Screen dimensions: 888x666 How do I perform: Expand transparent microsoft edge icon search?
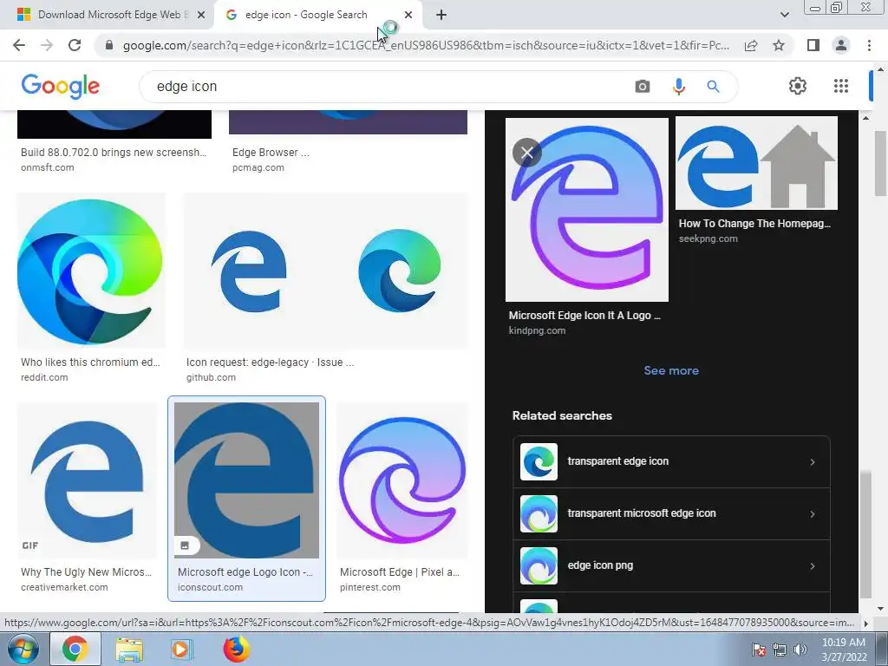[671, 513]
